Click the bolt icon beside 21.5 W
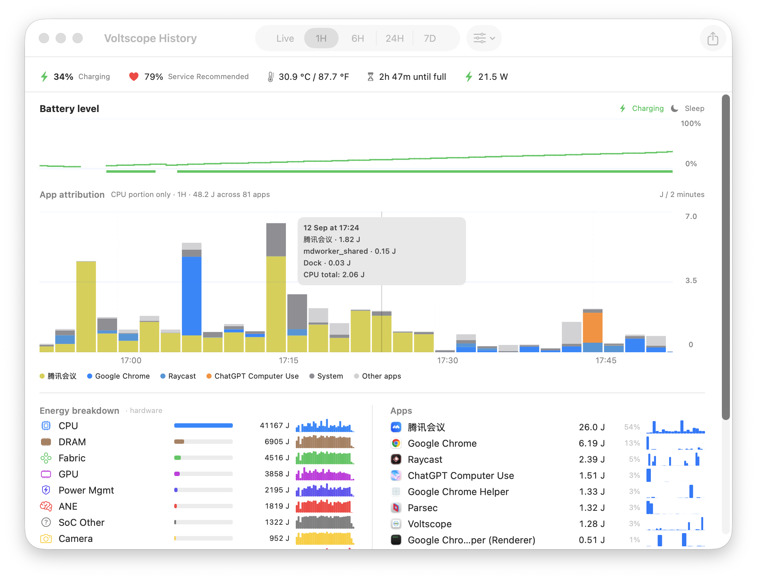 click(469, 77)
